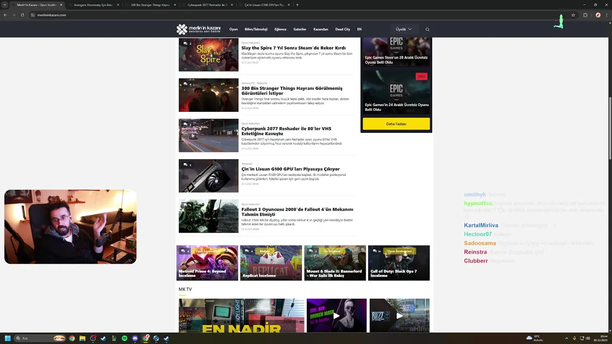Open the Chrome three-dot menu
This screenshot has height=344, width=612.
pos(607,15)
